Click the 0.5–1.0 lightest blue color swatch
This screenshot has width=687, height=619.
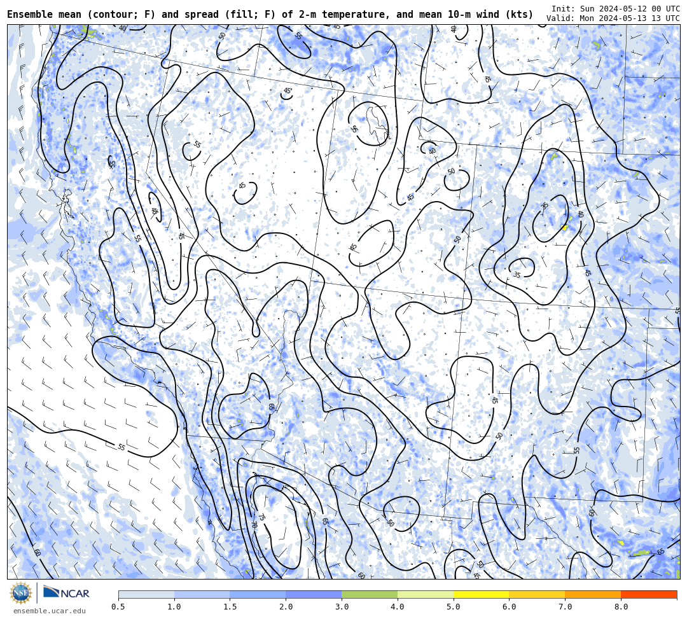(147, 594)
